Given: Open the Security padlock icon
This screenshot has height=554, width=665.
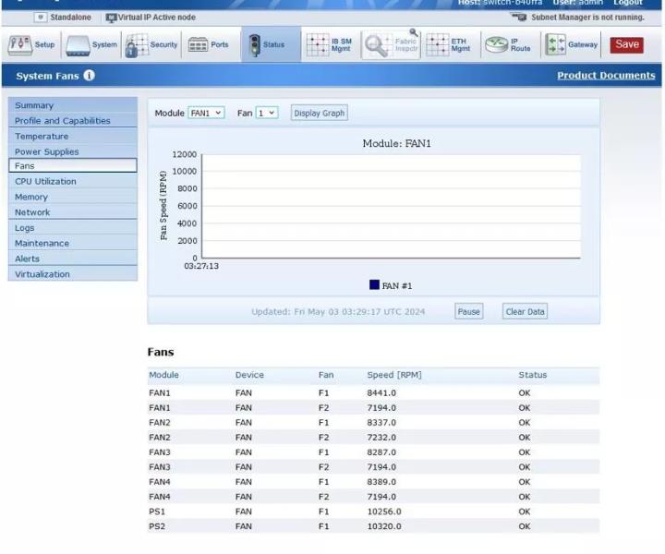Looking at the screenshot, I should 137,45.
